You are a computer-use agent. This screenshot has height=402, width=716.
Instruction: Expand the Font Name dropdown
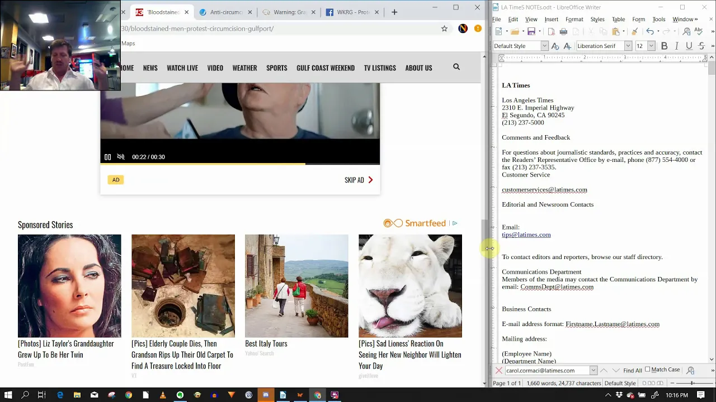628,46
